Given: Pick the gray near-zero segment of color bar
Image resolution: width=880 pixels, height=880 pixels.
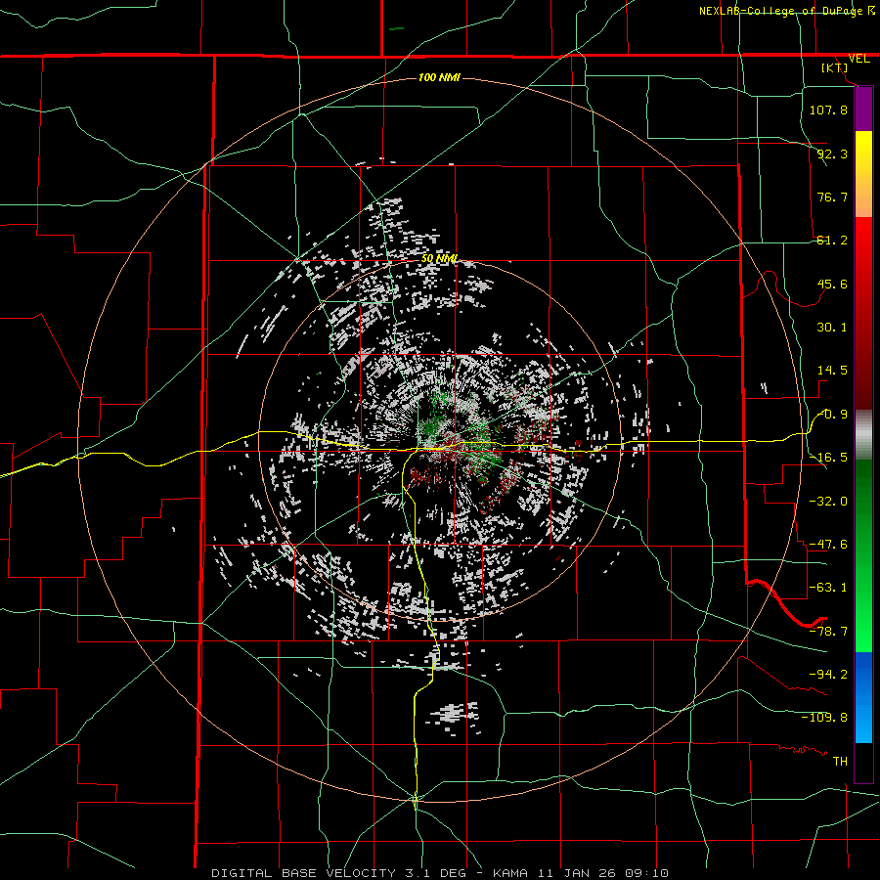Looking at the screenshot, I should 863,435.
